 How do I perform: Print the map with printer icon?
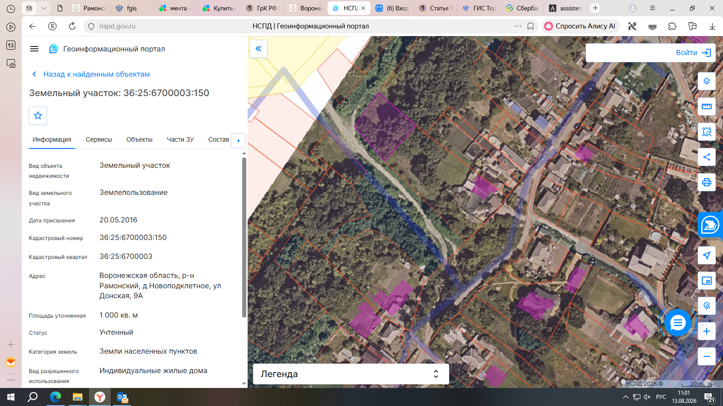707,182
